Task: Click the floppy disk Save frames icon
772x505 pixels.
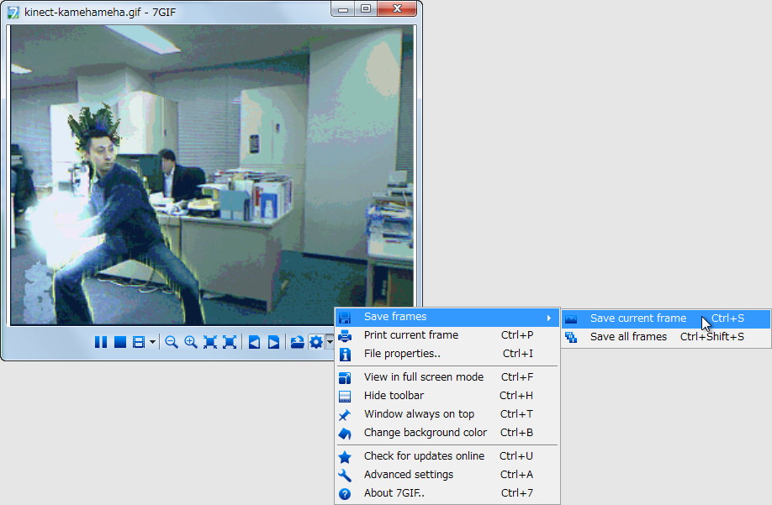Action: pos(345,318)
